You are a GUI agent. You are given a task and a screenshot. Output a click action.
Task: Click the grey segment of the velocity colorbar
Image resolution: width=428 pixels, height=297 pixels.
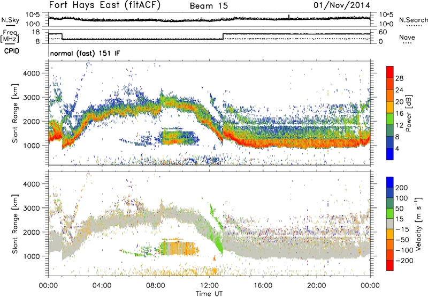click(x=390, y=224)
